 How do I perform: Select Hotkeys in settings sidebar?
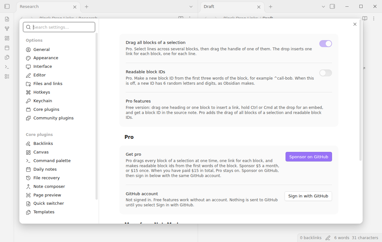(x=42, y=92)
